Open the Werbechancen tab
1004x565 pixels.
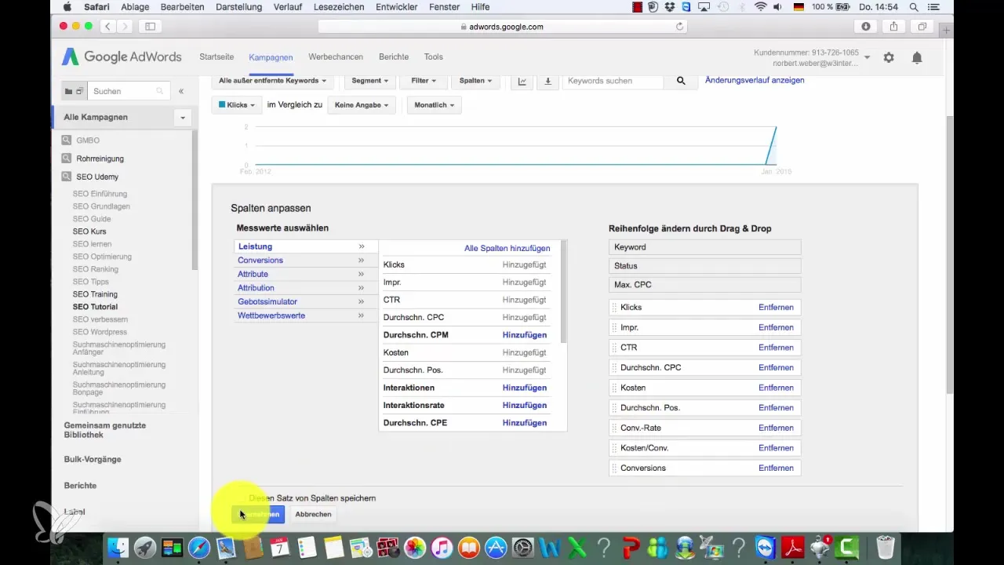pos(336,57)
